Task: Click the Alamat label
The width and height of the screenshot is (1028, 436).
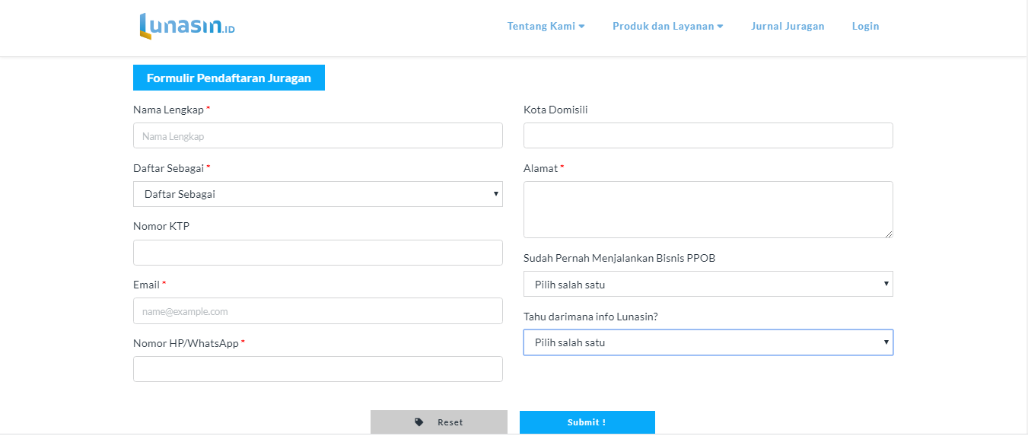Action: pyautogui.click(x=540, y=168)
